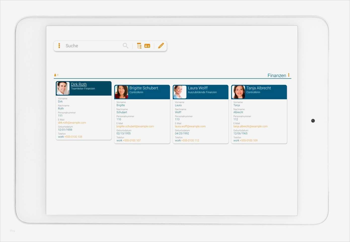This screenshot has width=350, height=242.
Task: Toggle edit mode with the pen button
Action: 161,46
